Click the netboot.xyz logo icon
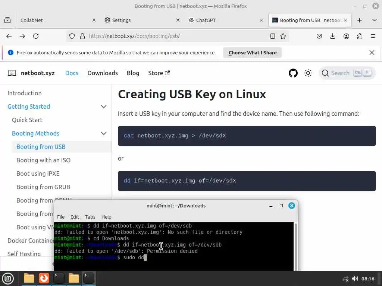This screenshot has width=382, height=286. click(x=12, y=73)
